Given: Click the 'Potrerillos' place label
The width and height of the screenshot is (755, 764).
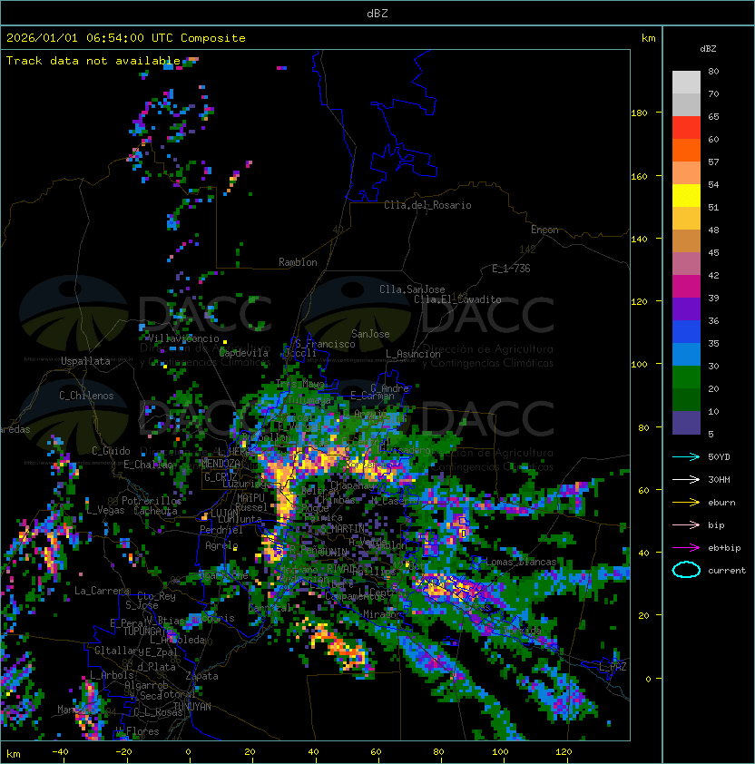Looking at the screenshot, I should [x=152, y=500].
